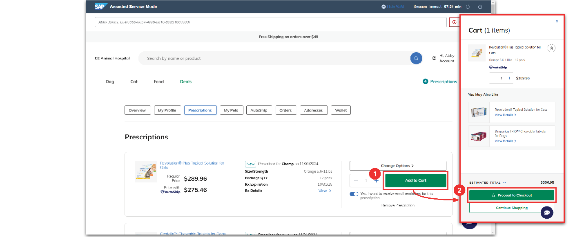The image size is (584, 237).
Task: Open the chat bubble icon
Action: (x=547, y=213)
